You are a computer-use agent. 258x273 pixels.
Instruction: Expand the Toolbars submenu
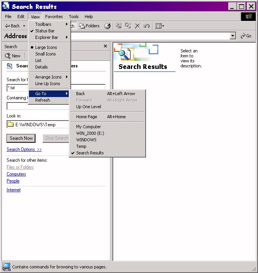(49, 24)
